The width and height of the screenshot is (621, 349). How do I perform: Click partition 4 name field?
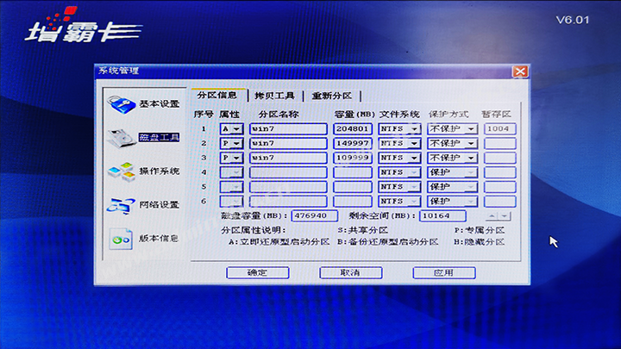coord(288,172)
